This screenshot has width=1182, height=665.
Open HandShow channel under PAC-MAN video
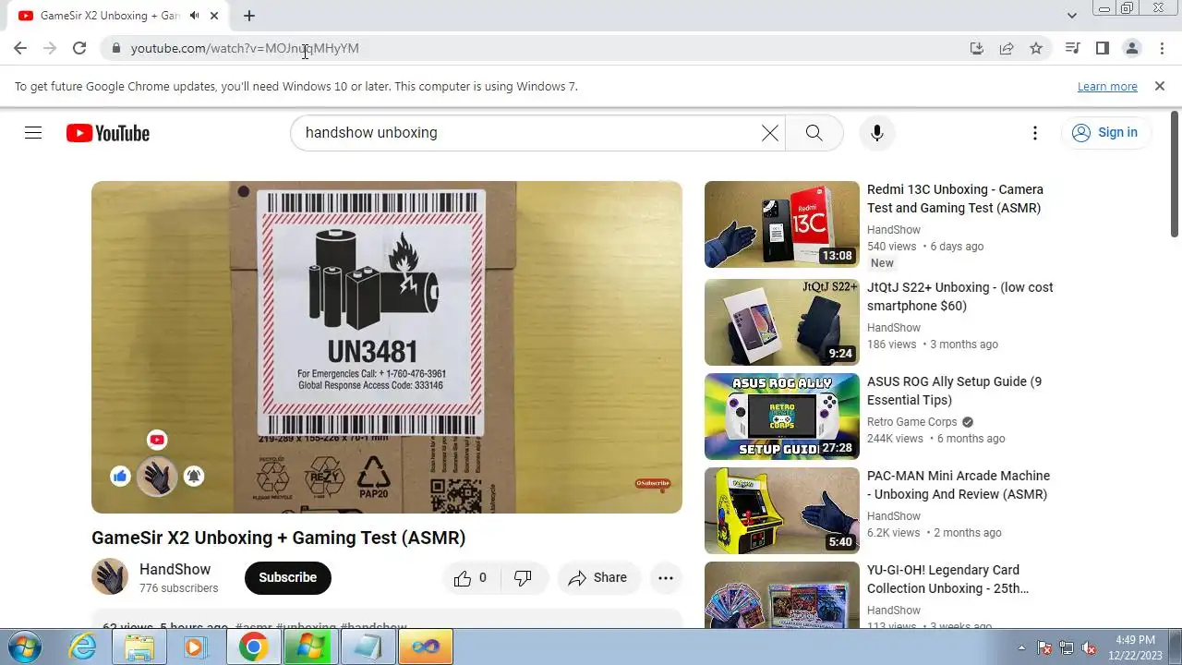click(x=894, y=516)
